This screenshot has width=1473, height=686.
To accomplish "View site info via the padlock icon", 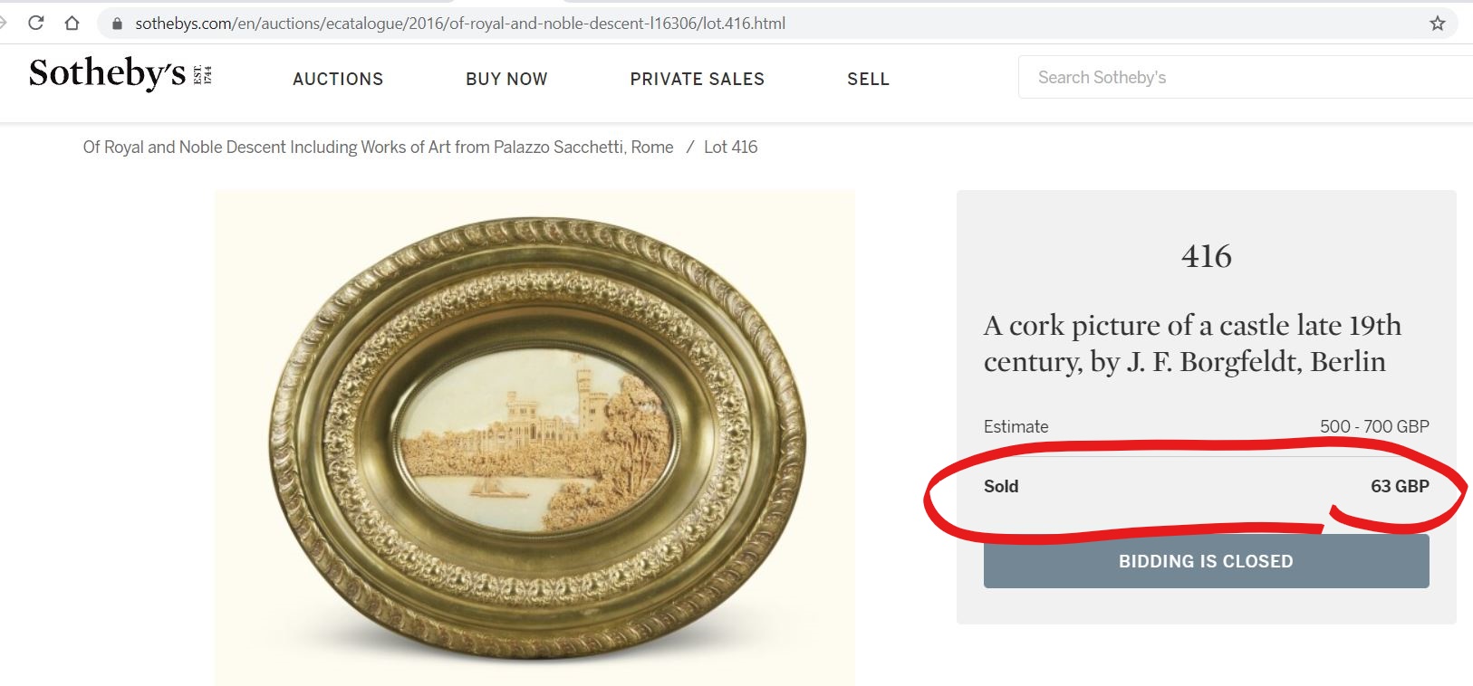I will (x=117, y=24).
